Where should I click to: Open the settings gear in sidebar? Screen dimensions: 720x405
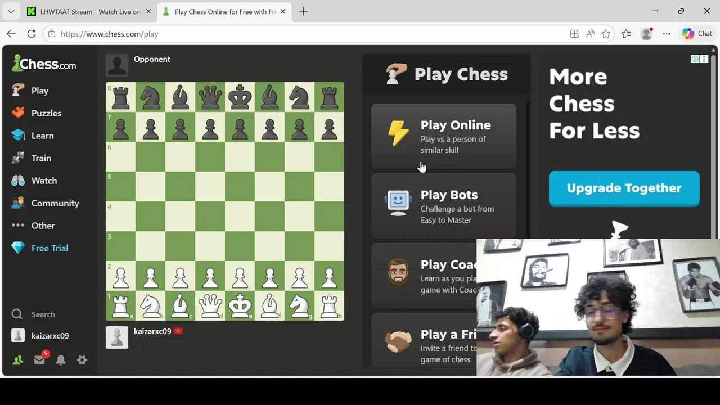click(x=82, y=360)
